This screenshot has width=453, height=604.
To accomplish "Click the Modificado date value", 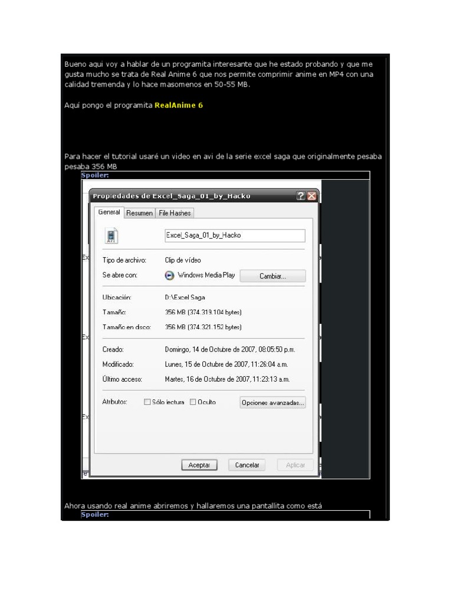I will (226, 365).
